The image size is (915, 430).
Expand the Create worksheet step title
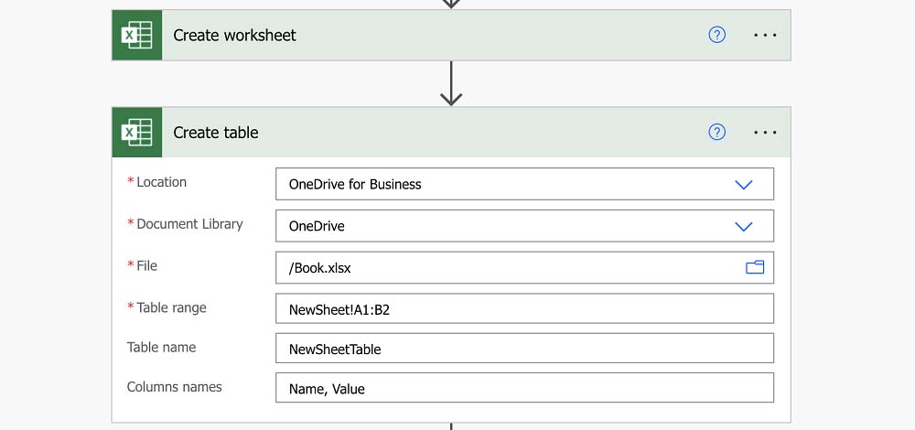[235, 36]
